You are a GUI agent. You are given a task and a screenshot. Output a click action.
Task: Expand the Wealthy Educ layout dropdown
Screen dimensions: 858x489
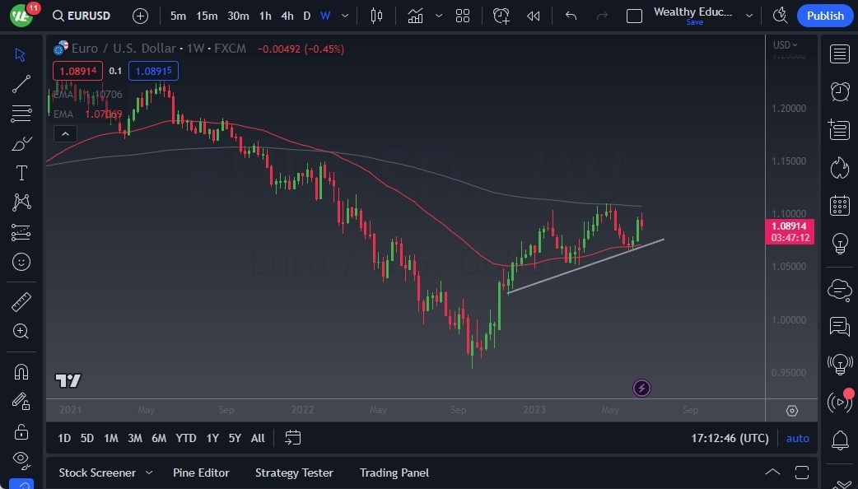[748, 15]
